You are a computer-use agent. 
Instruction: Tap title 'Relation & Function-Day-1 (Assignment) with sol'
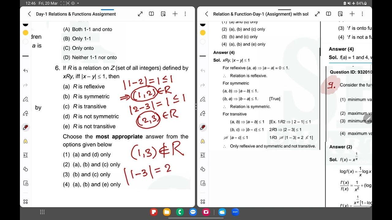click(261, 14)
